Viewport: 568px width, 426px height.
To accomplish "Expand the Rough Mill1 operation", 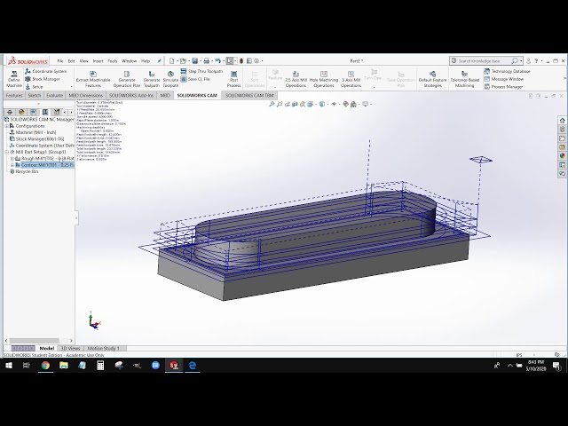I will tap(12, 159).
